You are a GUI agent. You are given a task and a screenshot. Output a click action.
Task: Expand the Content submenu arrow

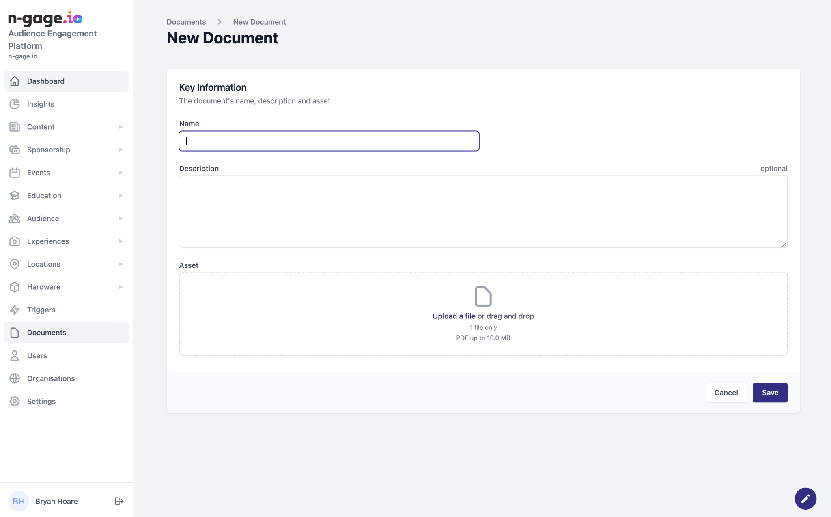click(121, 127)
